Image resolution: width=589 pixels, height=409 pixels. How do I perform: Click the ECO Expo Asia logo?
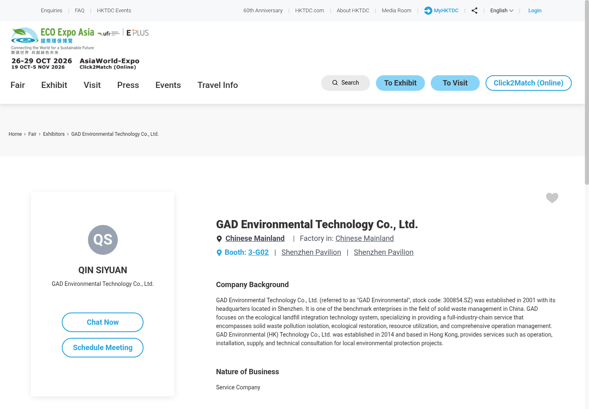tap(53, 40)
